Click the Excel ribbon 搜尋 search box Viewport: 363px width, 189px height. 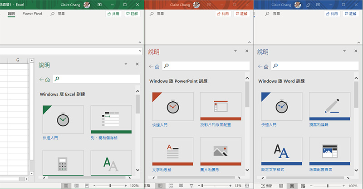58,14
